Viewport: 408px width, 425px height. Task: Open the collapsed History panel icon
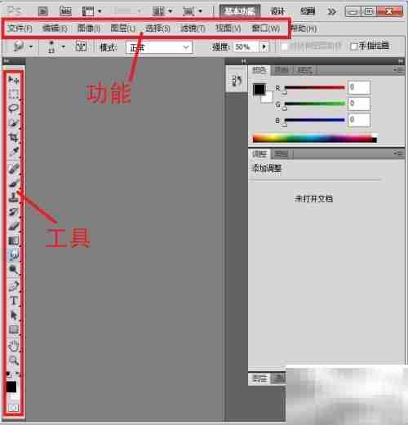point(237,81)
